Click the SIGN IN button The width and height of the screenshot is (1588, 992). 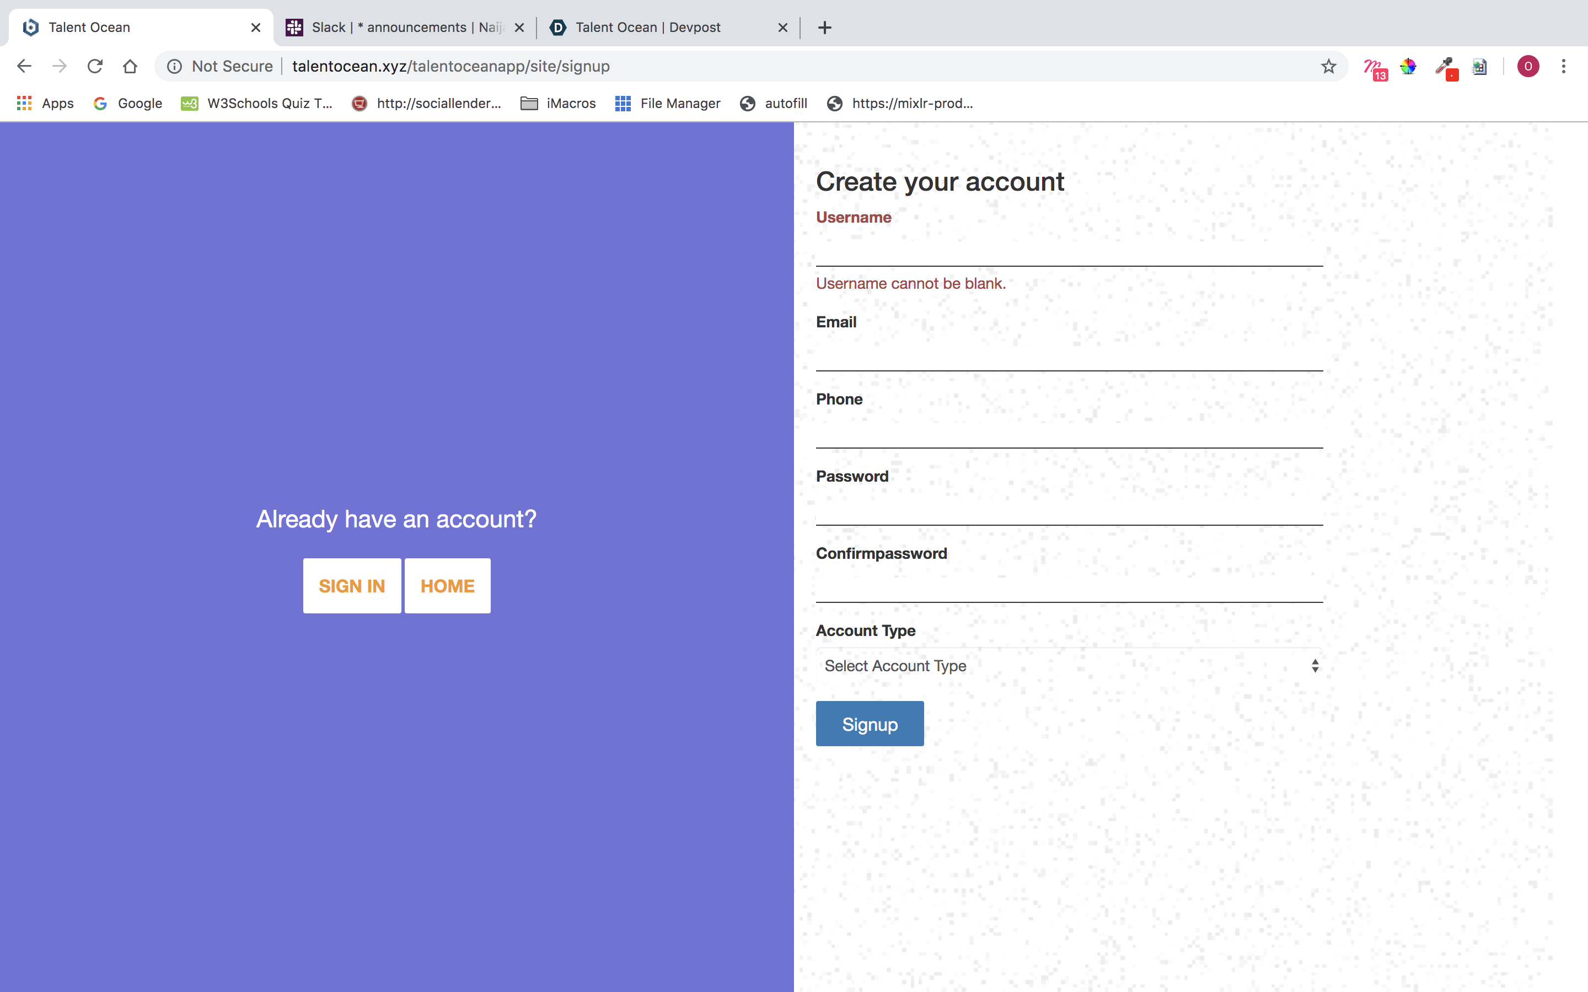(x=352, y=586)
